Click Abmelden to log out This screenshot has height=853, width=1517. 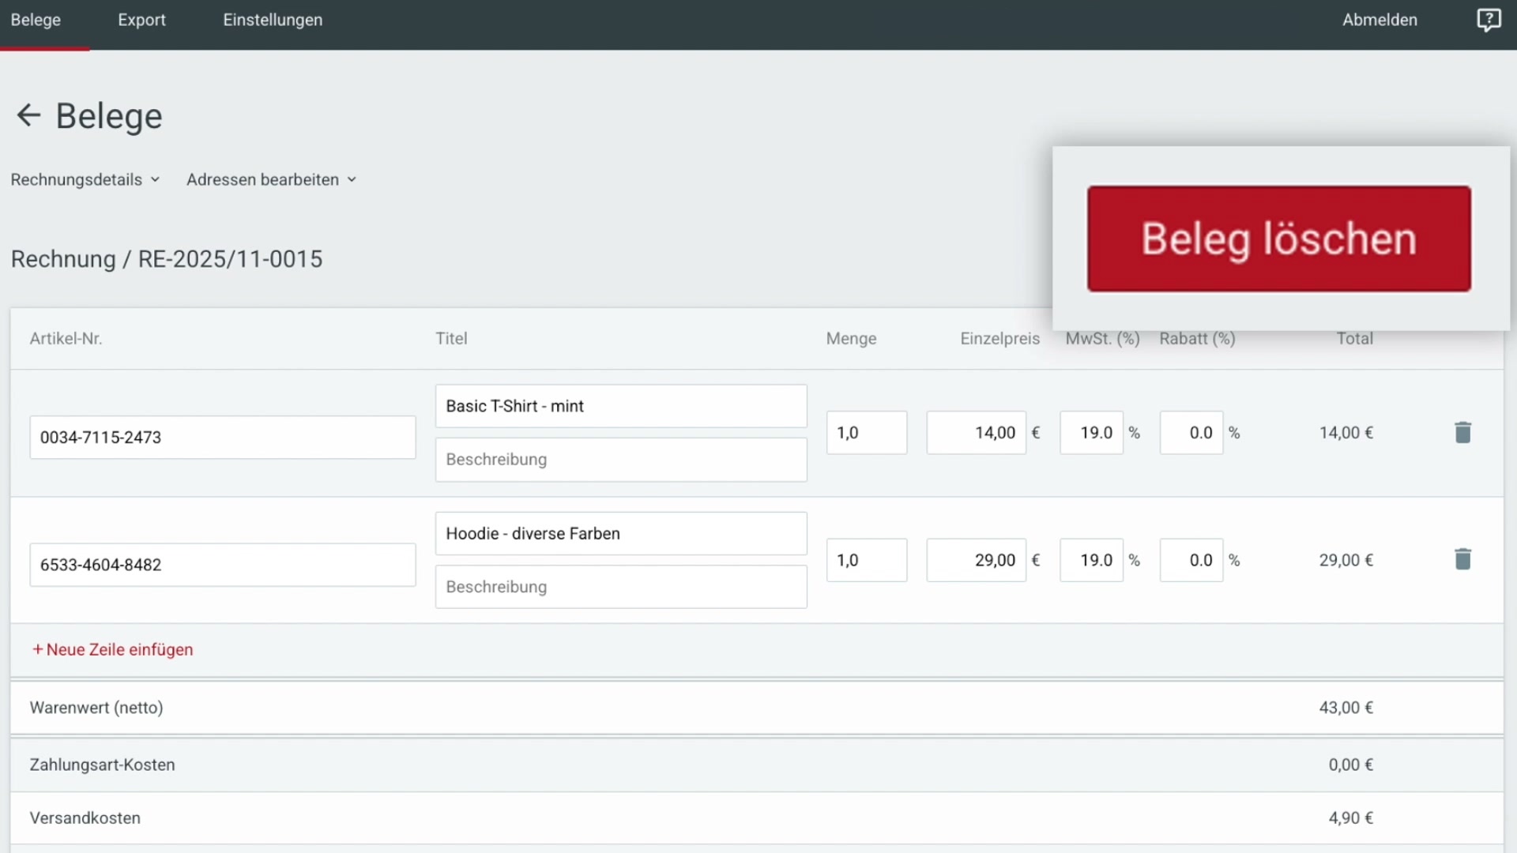[x=1380, y=20]
